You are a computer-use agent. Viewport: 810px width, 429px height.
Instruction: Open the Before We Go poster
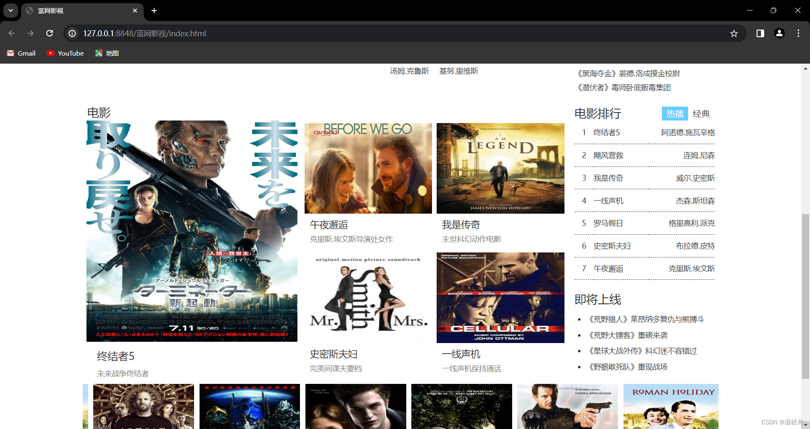coord(368,168)
